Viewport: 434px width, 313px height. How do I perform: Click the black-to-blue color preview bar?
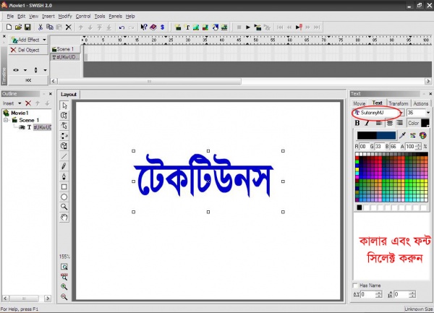(x=376, y=135)
